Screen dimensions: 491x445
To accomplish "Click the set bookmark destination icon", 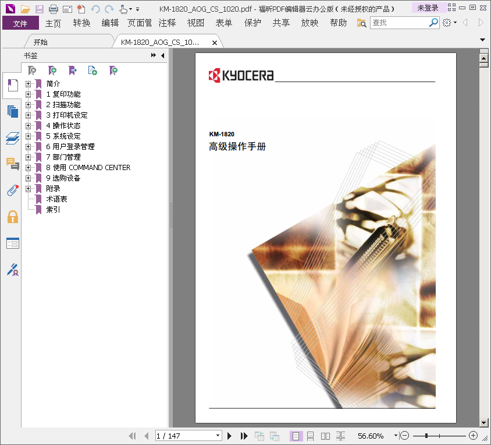I will (72, 70).
